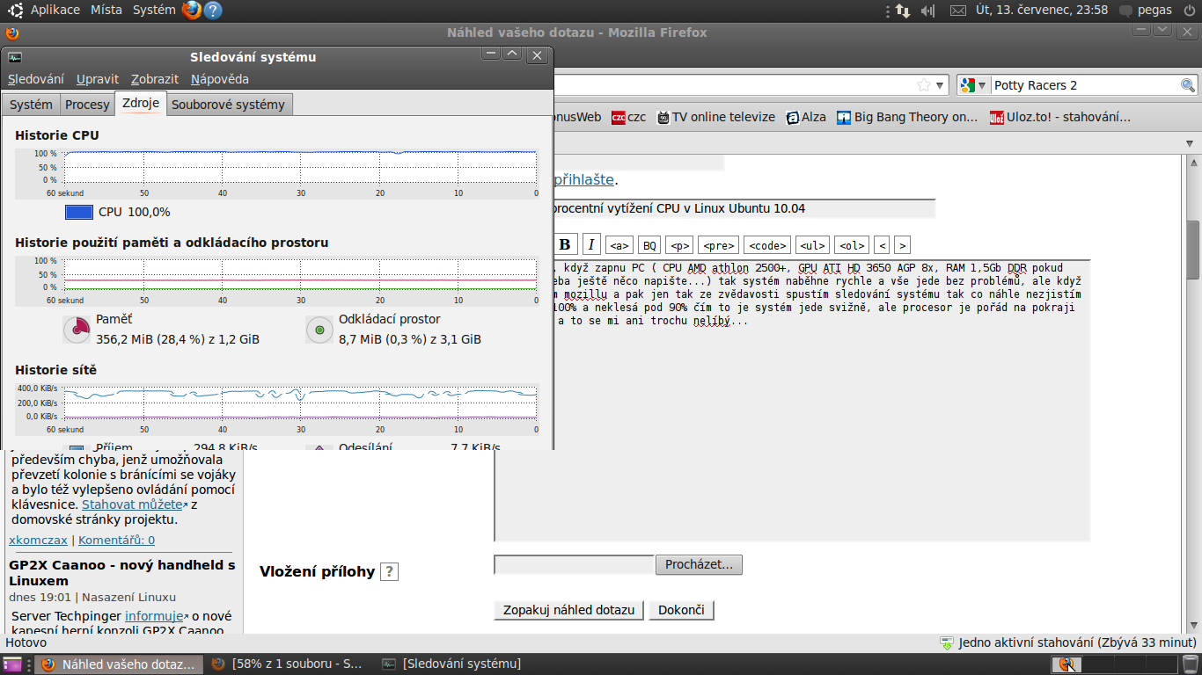The height and width of the screenshot is (675, 1202).
Task: Click the download status icon in status bar
Action: tap(947, 643)
